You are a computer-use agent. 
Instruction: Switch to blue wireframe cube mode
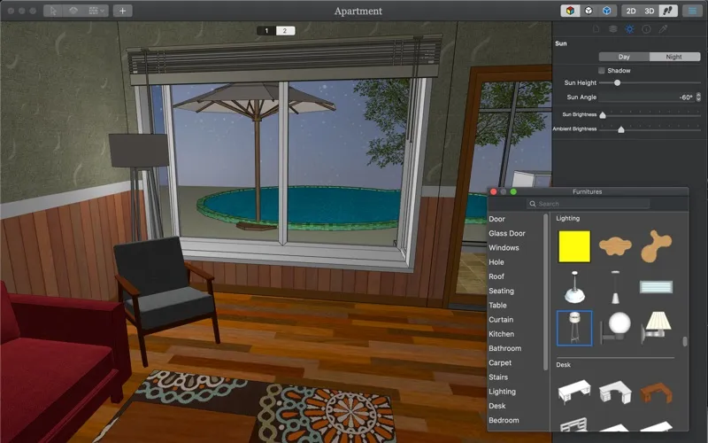pos(607,11)
